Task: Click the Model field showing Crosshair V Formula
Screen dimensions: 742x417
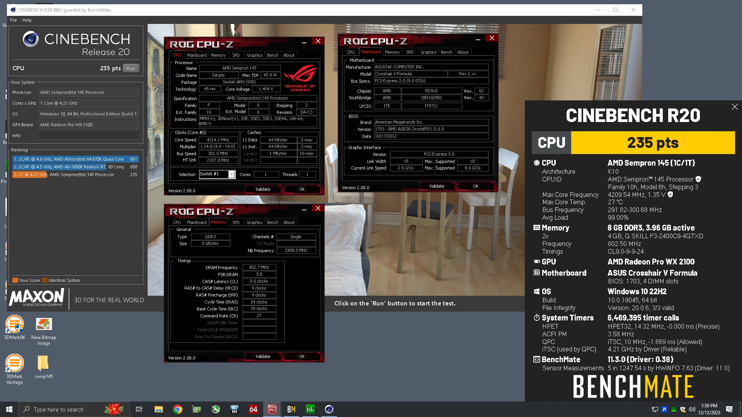Action: click(410, 74)
